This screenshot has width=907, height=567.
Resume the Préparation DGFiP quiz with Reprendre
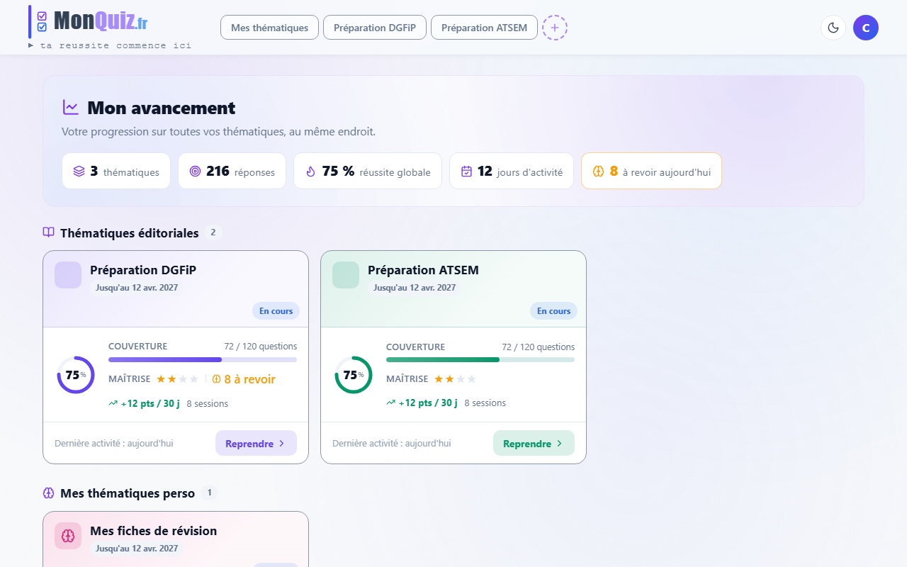(256, 443)
